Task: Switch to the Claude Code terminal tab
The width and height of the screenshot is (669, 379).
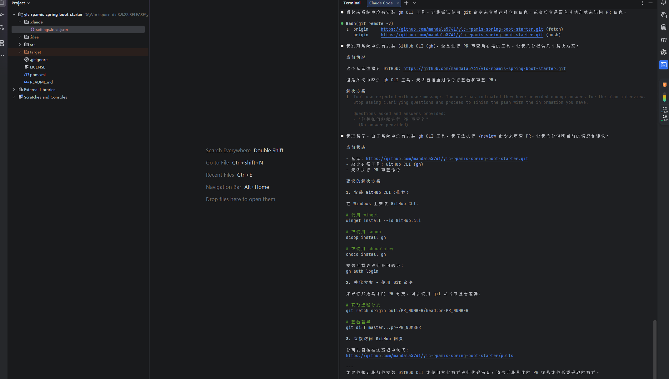Action: click(x=381, y=3)
